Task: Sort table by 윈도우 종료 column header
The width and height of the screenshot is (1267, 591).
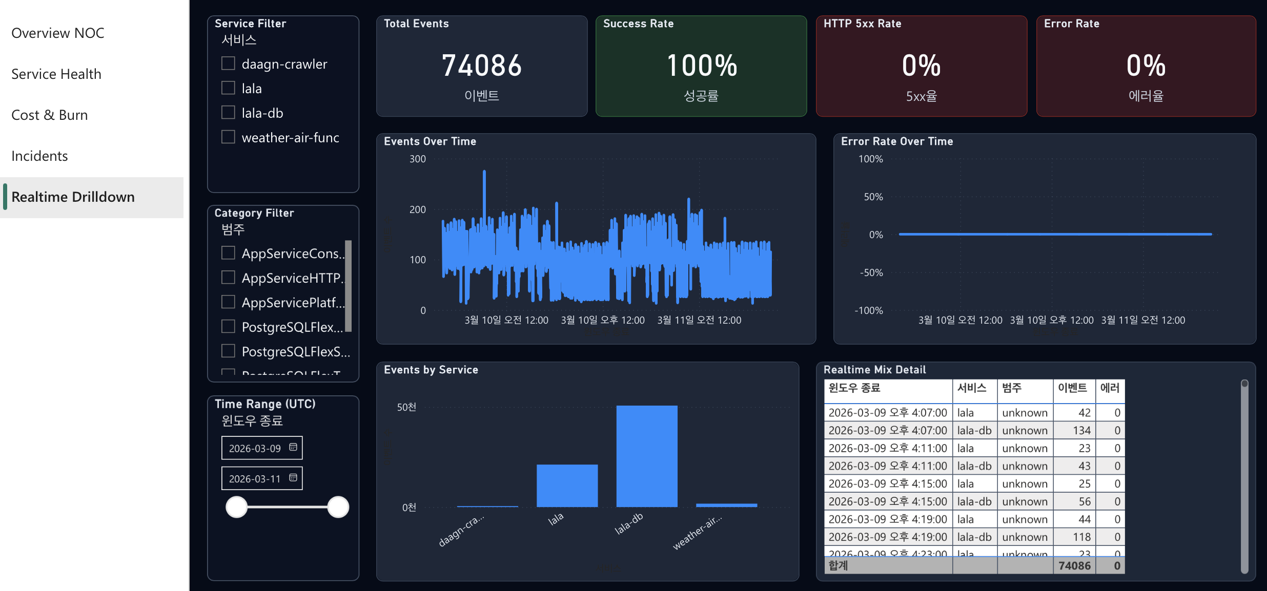Action: click(x=854, y=388)
